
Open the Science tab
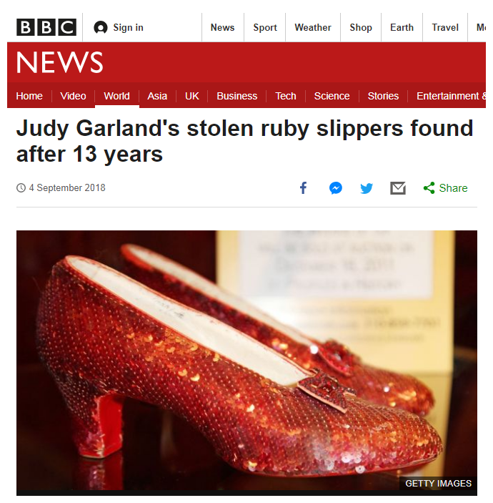point(332,96)
